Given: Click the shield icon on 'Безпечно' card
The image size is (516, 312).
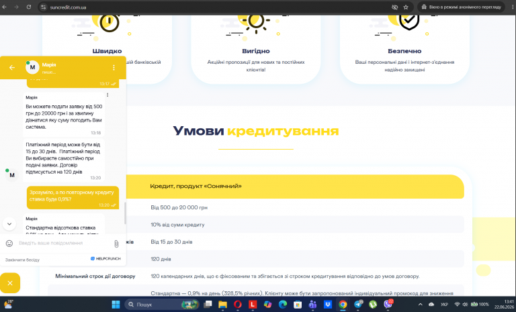Looking at the screenshot, I should point(409,21).
